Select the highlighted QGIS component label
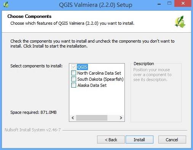This screenshot has width=193, height=150. [82, 67]
